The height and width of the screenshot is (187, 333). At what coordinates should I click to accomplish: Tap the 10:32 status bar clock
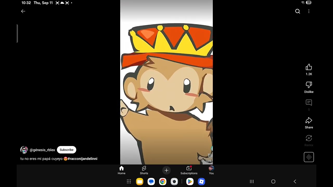[x=26, y=3]
